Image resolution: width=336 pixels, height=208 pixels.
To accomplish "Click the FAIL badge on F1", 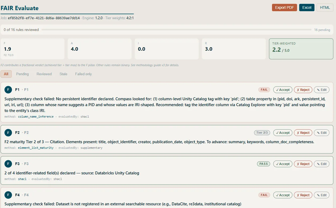I will pyautogui.click(x=264, y=90).
